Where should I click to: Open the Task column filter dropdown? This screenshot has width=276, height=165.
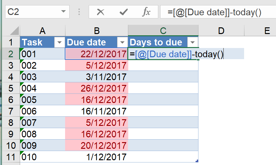pyautogui.click(x=59, y=42)
